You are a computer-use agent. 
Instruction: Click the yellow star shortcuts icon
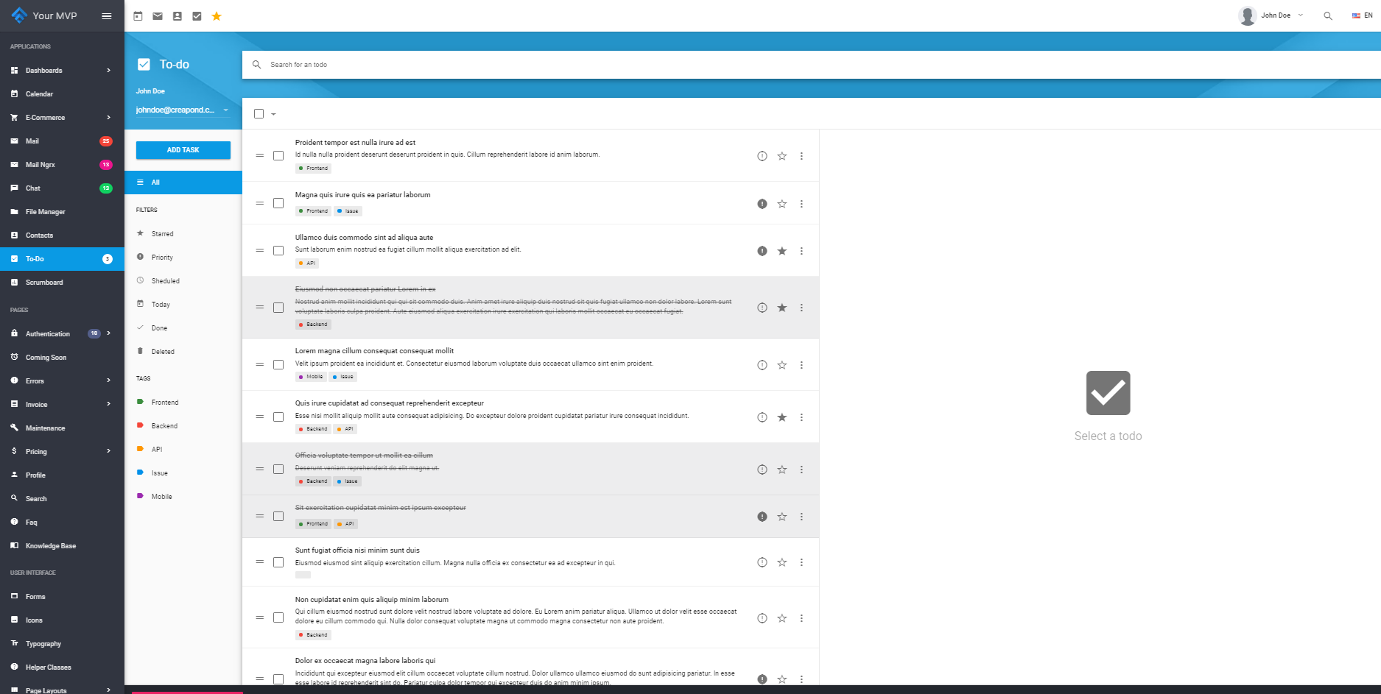tap(217, 15)
